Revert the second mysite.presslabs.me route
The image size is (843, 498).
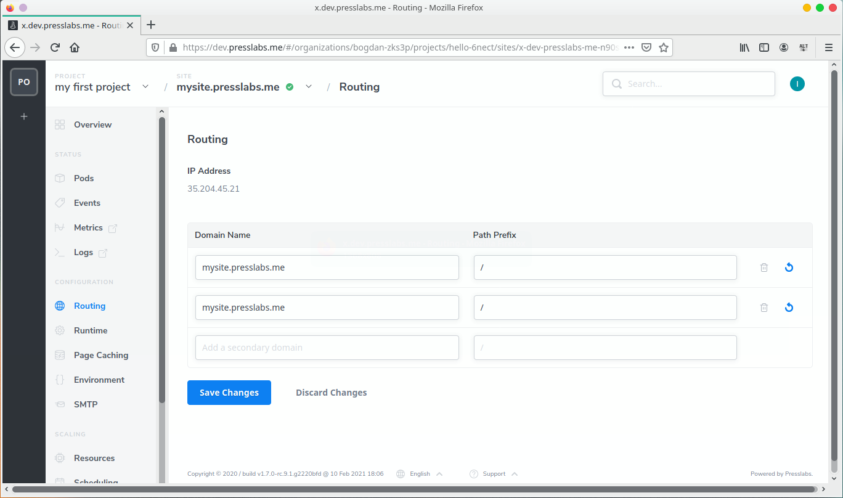[789, 308]
